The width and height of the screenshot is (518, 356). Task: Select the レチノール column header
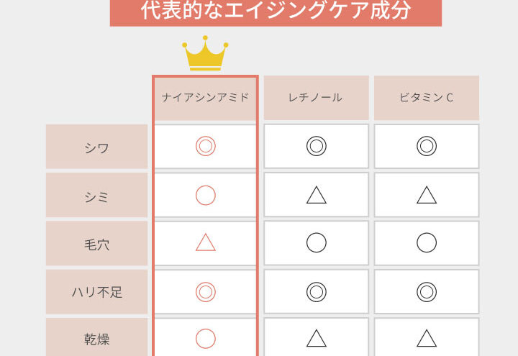point(316,97)
